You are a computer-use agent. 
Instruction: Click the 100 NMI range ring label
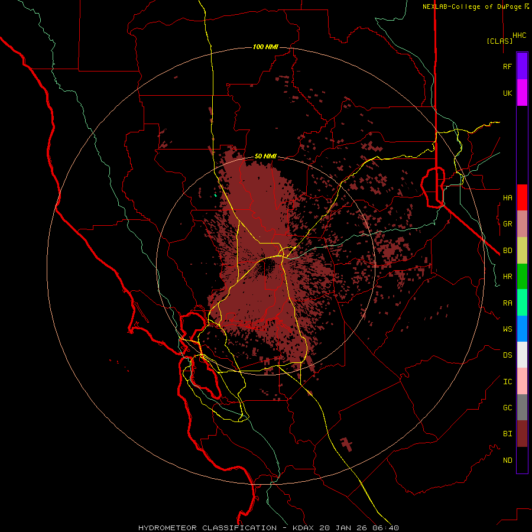point(265,47)
